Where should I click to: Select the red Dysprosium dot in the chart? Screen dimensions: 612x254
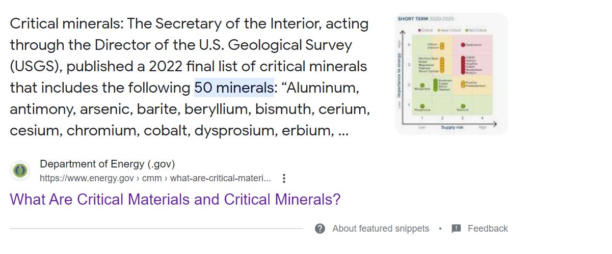463,45
